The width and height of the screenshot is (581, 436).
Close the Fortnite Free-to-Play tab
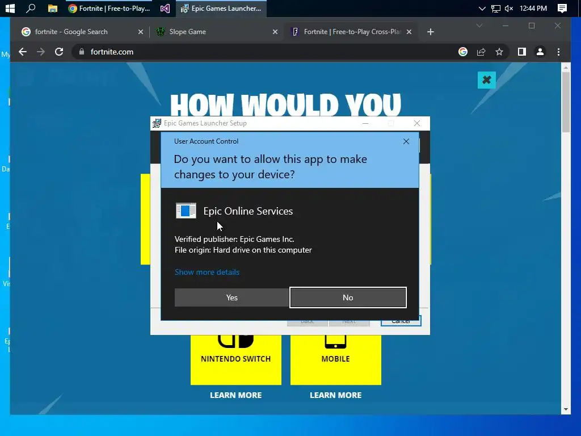[x=409, y=32]
